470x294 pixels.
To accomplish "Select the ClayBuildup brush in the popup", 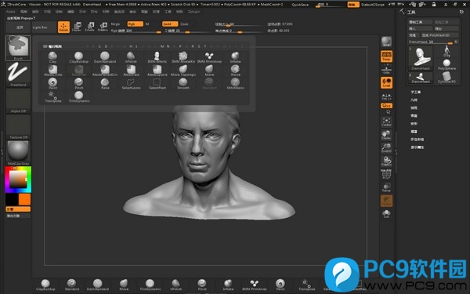I will (79, 57).
